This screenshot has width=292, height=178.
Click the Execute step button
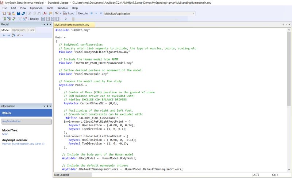pyautogui.click(x=101, y=13)
